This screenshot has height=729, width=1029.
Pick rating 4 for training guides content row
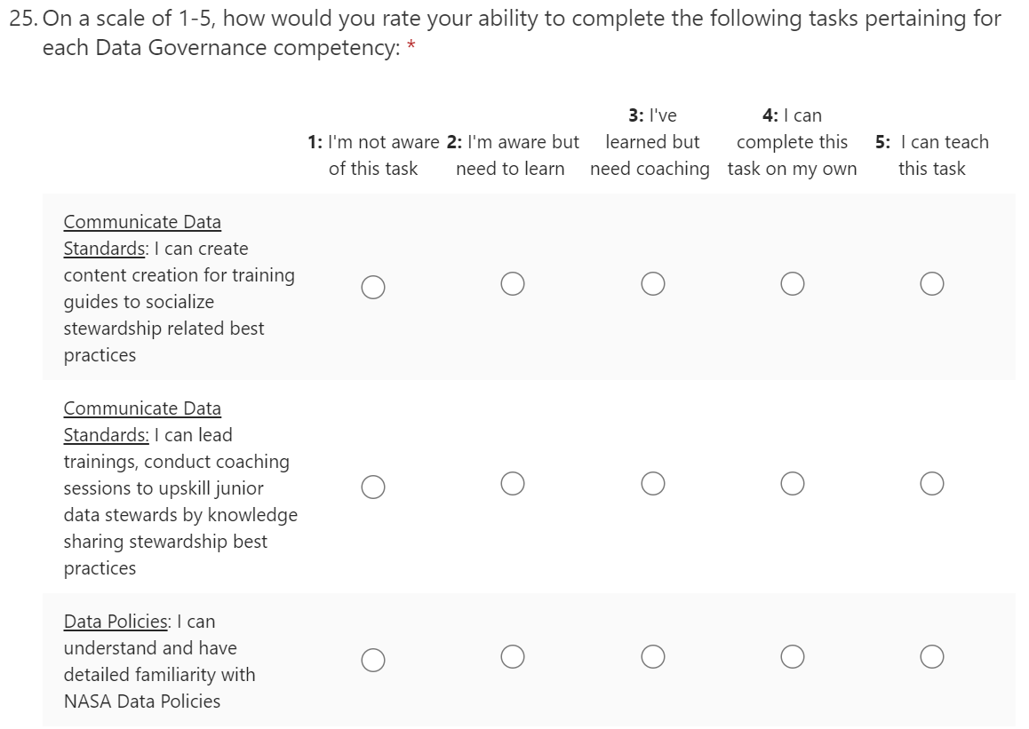click(x=793, y=283)
